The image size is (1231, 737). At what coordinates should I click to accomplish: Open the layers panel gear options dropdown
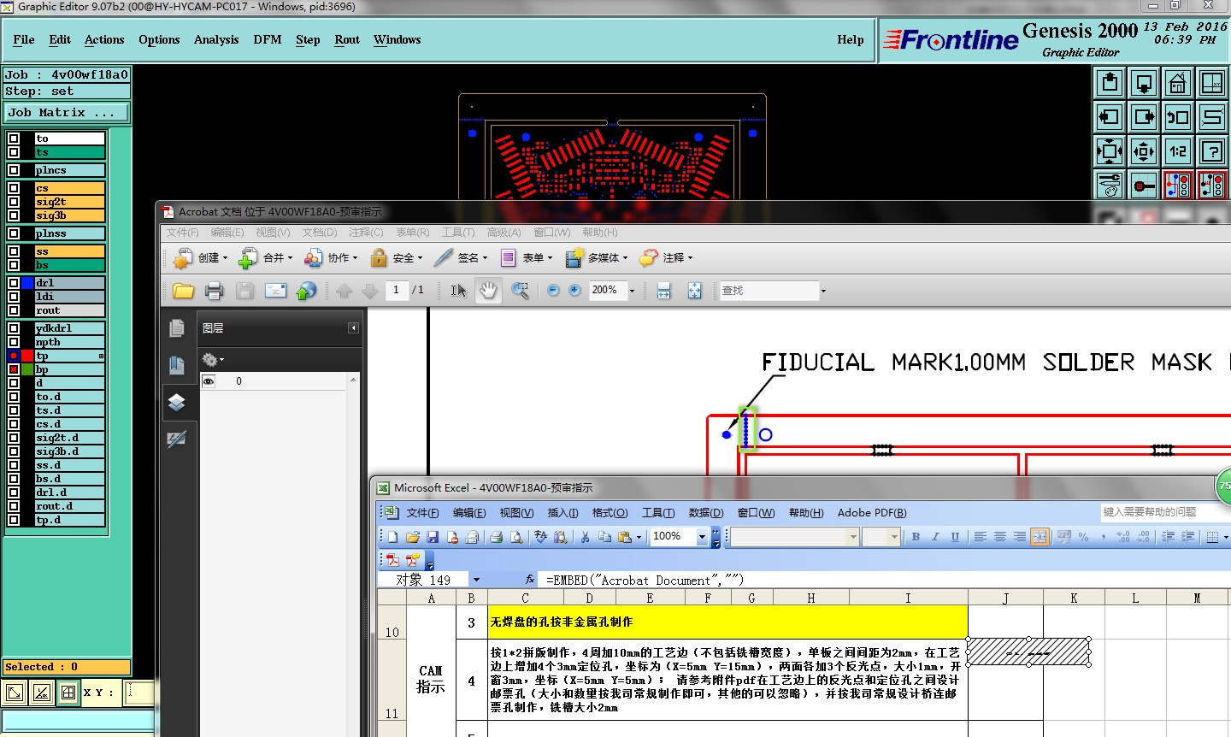click(213, 360)
